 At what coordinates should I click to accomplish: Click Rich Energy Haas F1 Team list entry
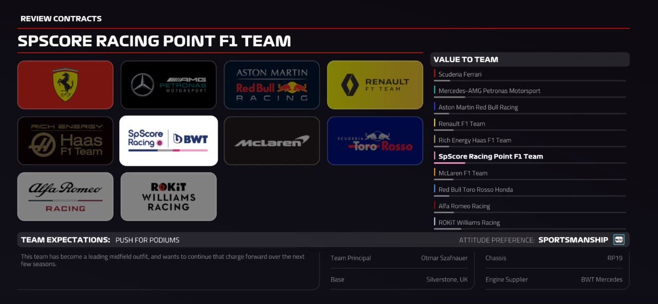(x=530, y=140)
